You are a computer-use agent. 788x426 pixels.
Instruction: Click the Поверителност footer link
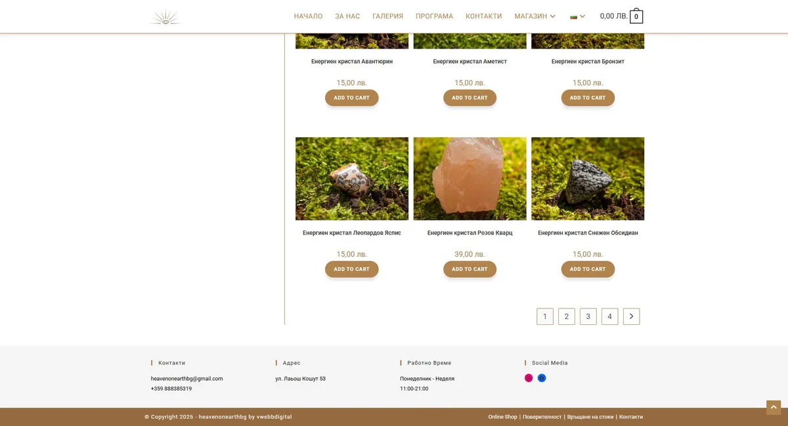[x=542, y=417]
